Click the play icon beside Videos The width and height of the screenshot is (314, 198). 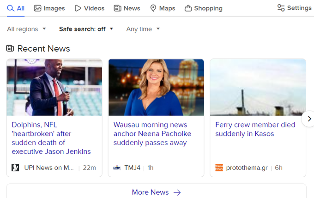(78, 8)
